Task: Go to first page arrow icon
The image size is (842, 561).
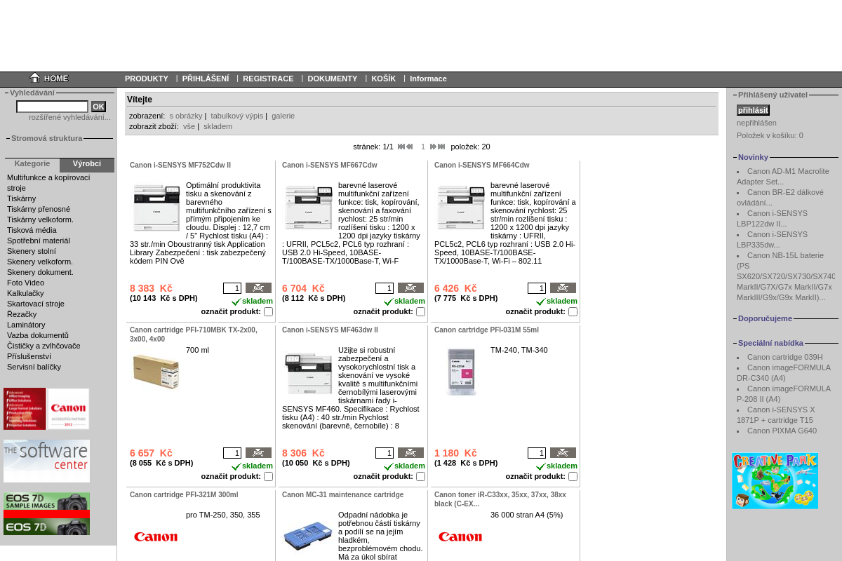Action: click(x=401, y=147)
